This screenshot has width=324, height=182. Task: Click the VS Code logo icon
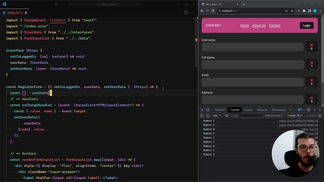tap(4, 4)
